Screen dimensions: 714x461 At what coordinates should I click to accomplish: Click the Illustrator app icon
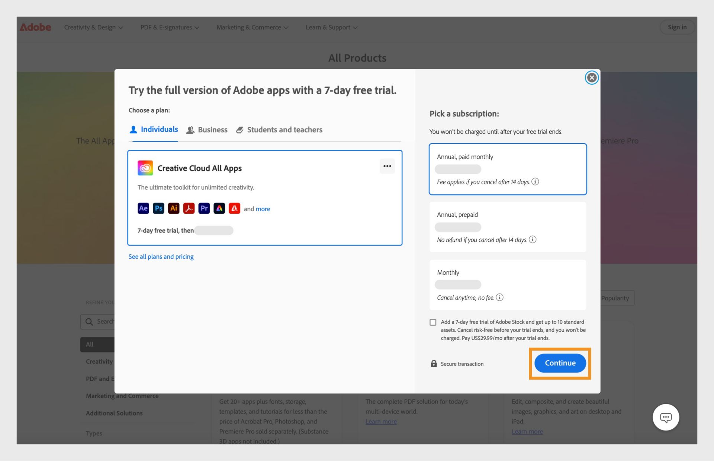(x=173, y=208)
